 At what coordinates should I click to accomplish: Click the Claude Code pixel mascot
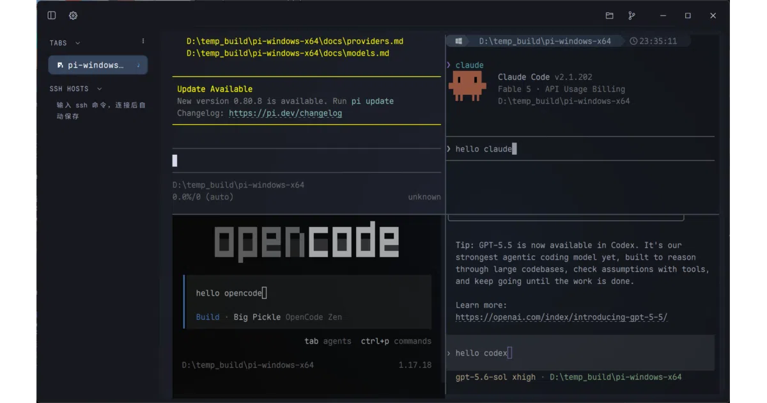click(x=467, y=86)
